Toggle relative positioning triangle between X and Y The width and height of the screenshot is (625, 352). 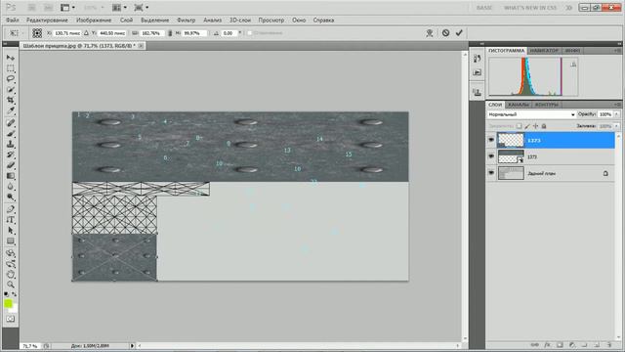coord(86,33)
